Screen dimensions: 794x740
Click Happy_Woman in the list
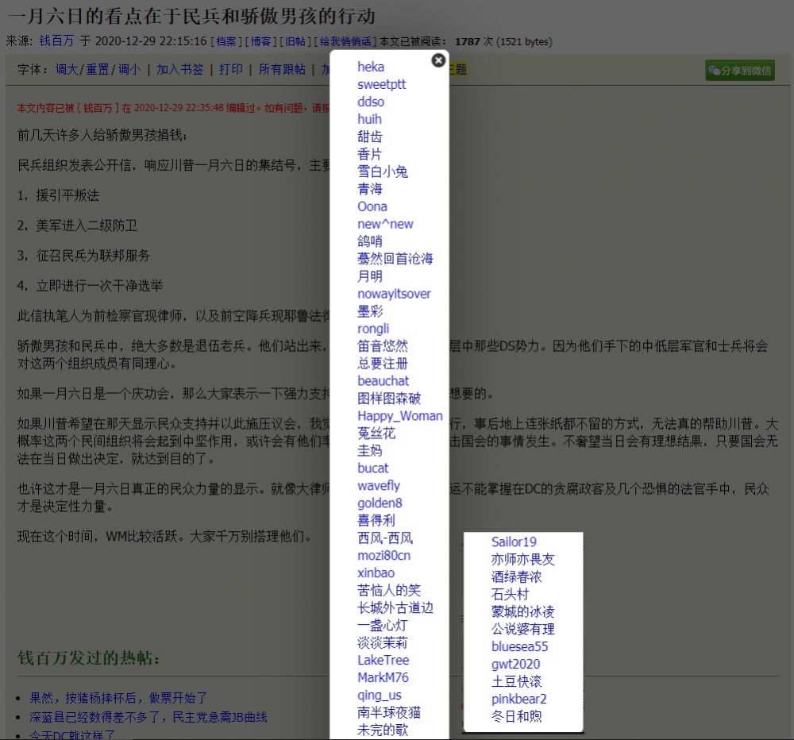click(x=399, y=416)
